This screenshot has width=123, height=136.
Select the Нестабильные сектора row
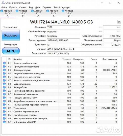[60, 115]
